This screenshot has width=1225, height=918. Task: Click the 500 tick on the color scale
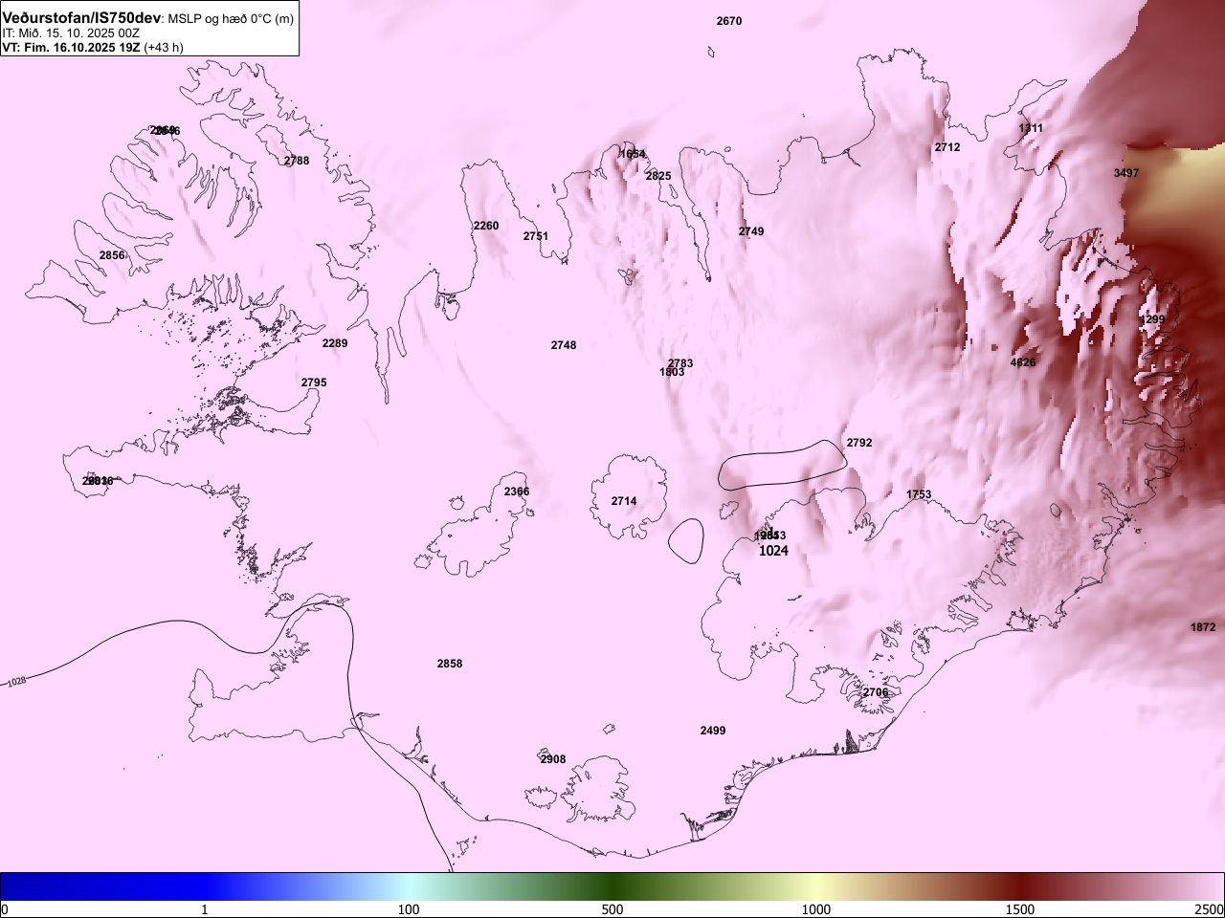(x=612, y=909)
